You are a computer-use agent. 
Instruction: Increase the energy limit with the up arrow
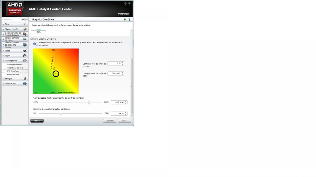click(x=122, y=62)
